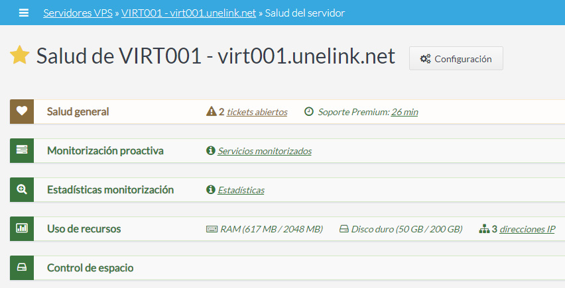Click the warning triangle icon beside tickets

(212, 112)
